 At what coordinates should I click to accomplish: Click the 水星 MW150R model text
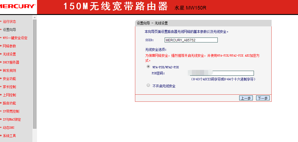(190, 8)
